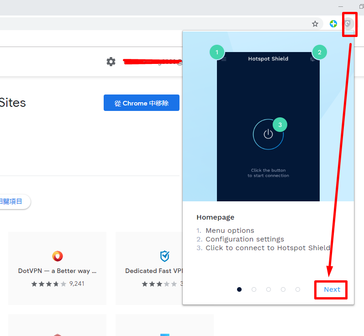This screenshot has height=336, width=364.
Task: Click the configuration sliders icon in the preview
Action: pyautogui.click(x=312, y=59)
